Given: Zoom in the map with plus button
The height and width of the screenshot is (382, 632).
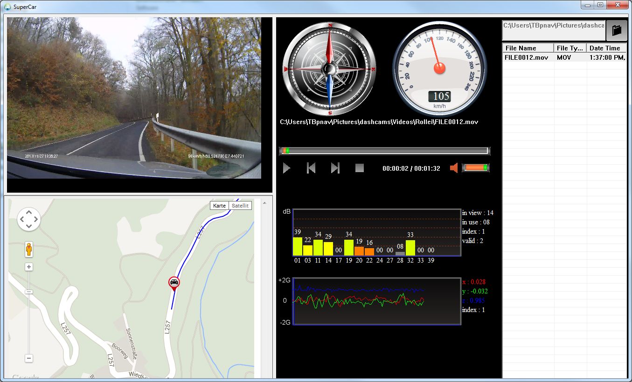Looking at the screenshot, I should pyautogui.click(x=29, y=267).
